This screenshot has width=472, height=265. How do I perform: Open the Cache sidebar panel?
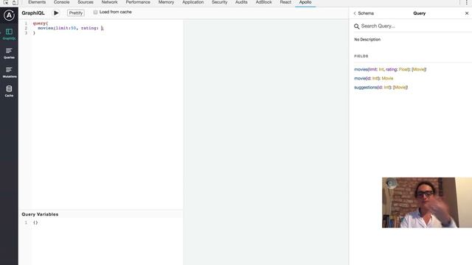(x=9, y=91)
